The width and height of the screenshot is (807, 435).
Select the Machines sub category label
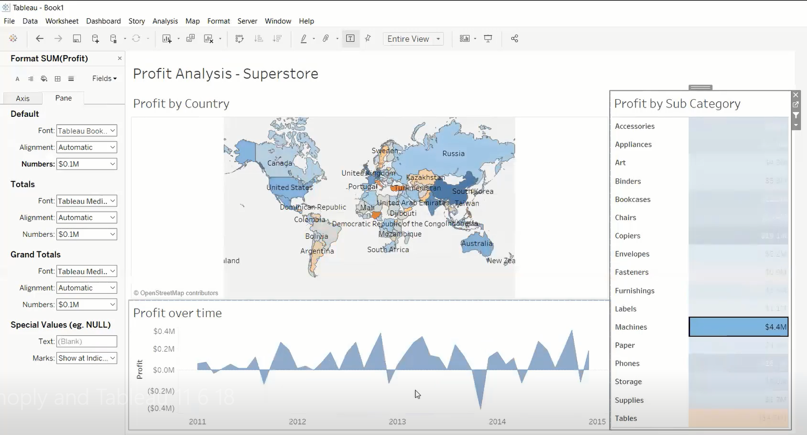pos(631,327)
